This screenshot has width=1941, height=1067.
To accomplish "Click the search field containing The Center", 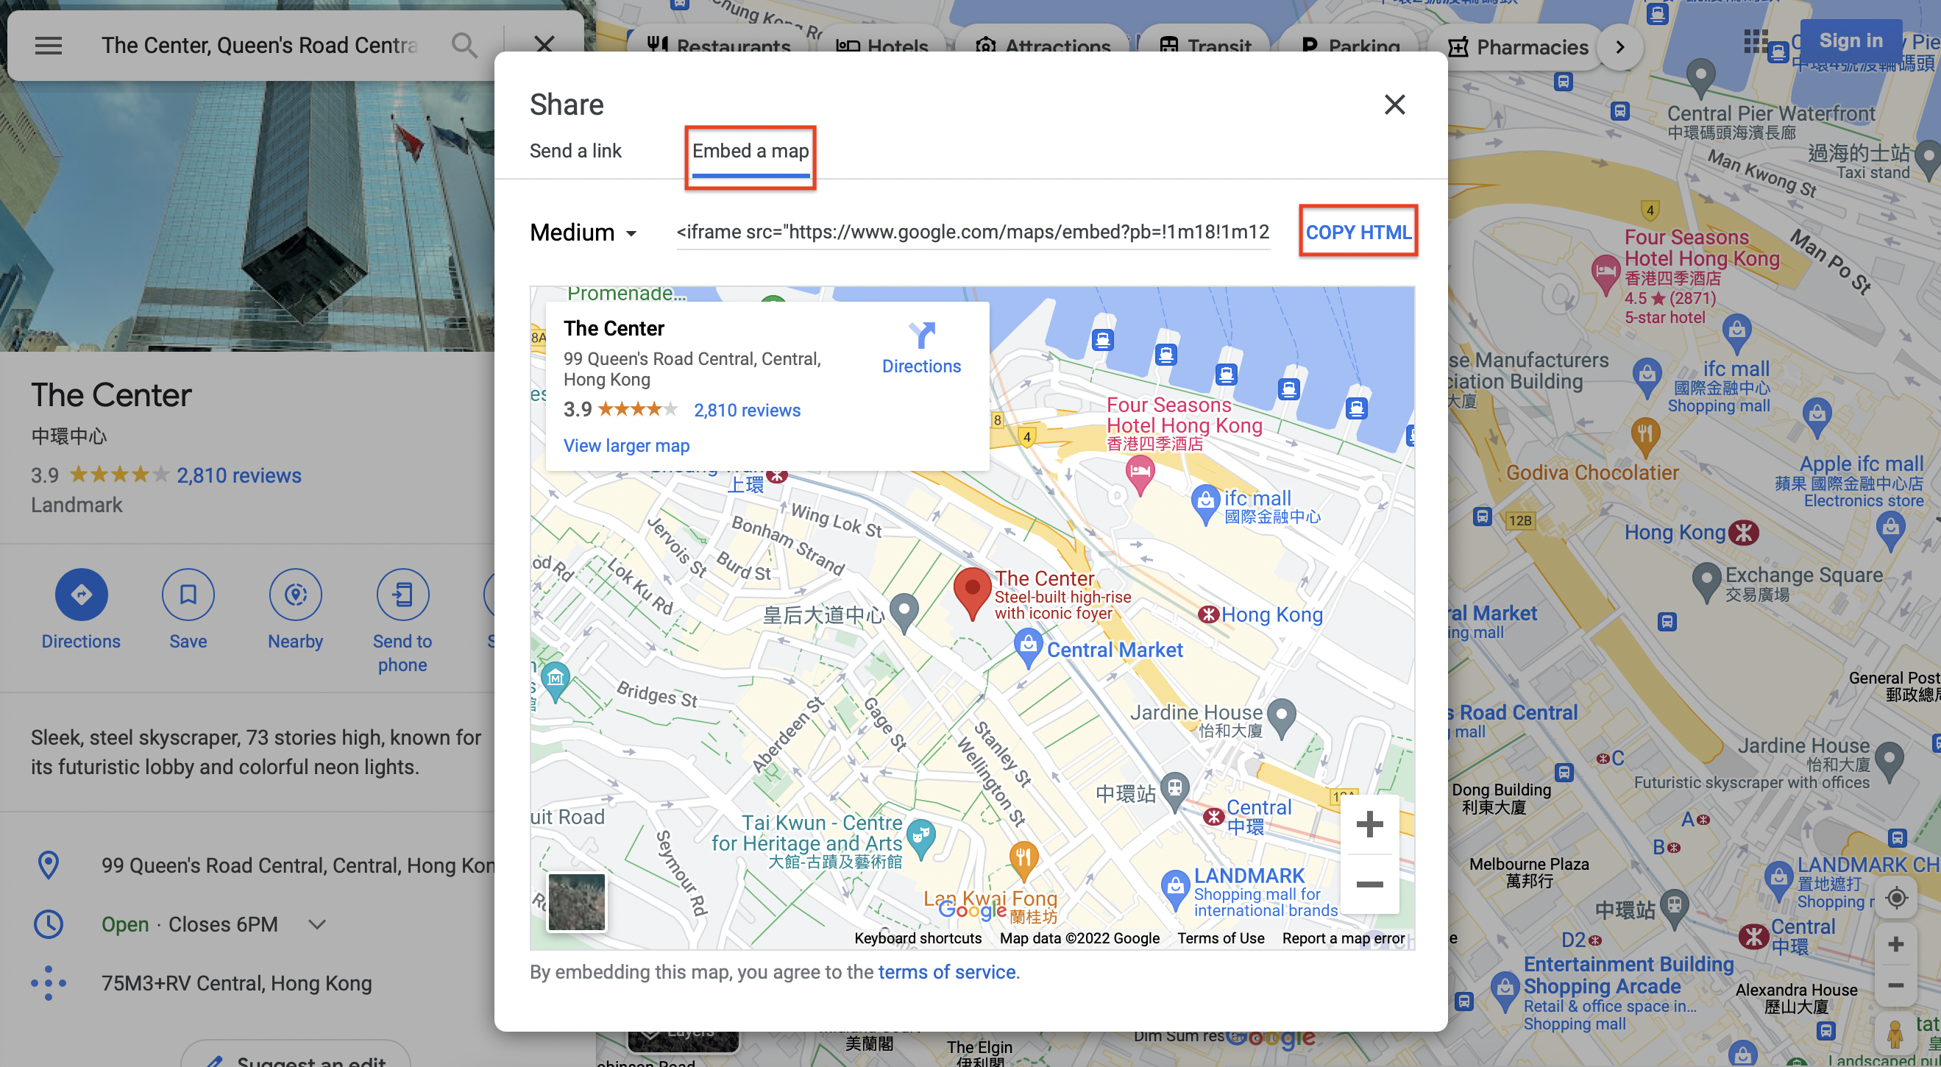I will click(x=259, y=46).
